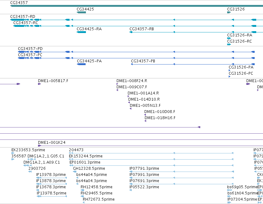Click EST label 356587
Image resolution: width=263 pixels, height=204 pixels.
click(19, 156)
